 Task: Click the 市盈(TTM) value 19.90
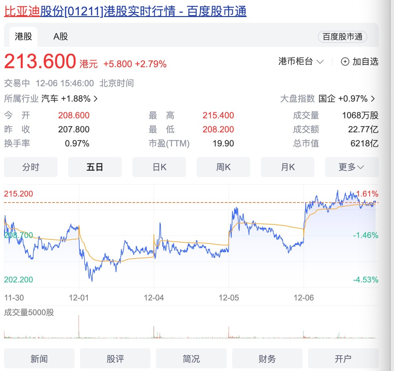pyautogui.click(x=223, y=143)
